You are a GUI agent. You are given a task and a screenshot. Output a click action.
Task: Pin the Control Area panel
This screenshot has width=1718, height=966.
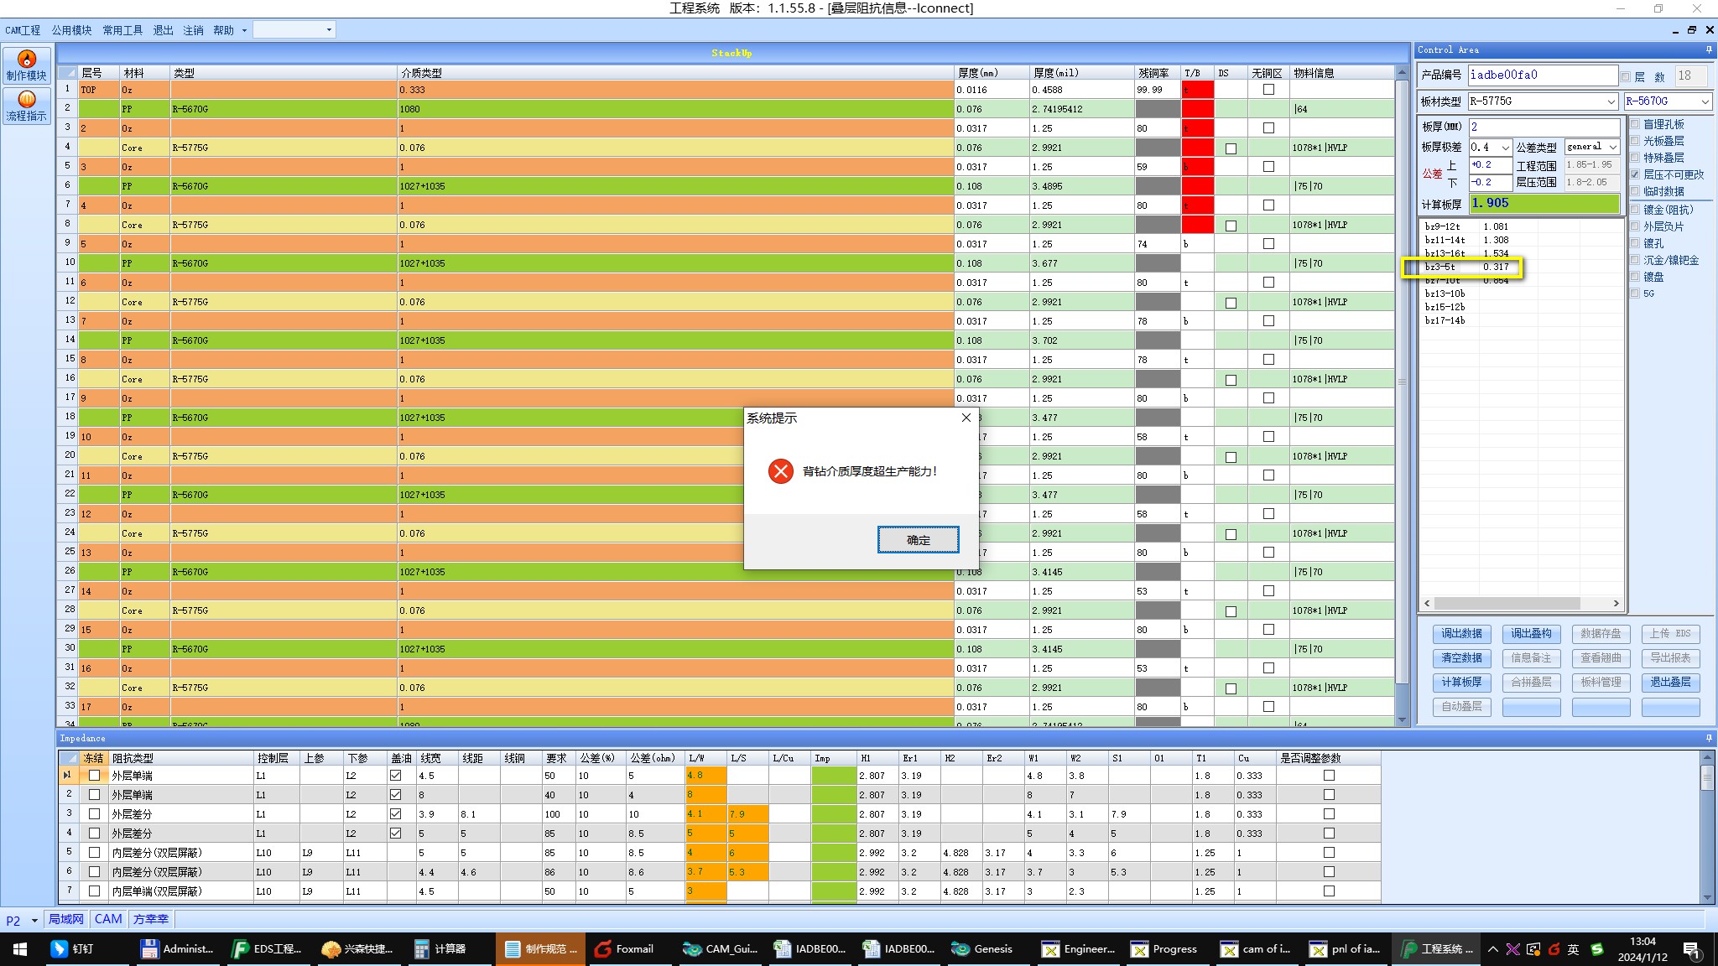point(1709,50)
